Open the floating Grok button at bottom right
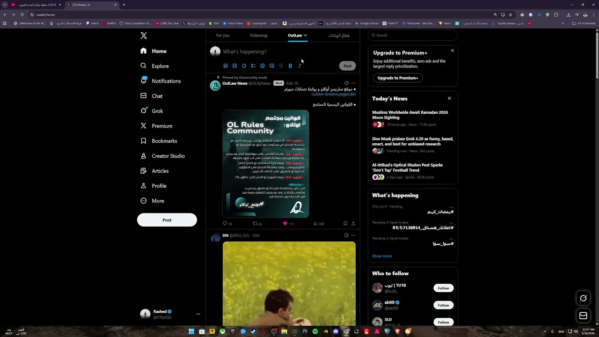This screenshot has height=337, width=599. [583, 298]
